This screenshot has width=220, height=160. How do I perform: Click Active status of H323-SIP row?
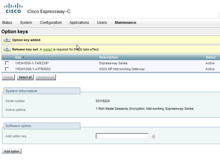[210, 69]
